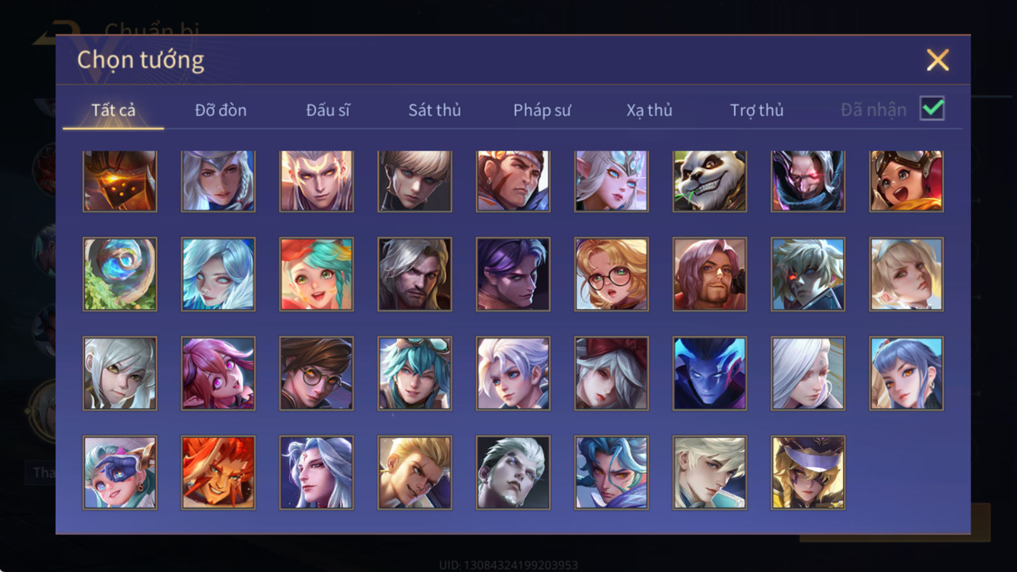Pick the blue-skinned demon hero portrait
This screenshot has width=1017, height=572.
(709, 373)
